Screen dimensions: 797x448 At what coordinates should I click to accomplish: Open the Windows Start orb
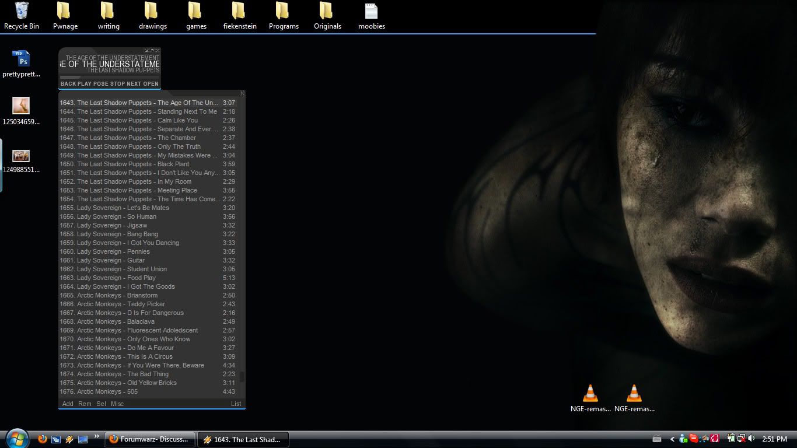pyautogui.click(x=17, y=438)
